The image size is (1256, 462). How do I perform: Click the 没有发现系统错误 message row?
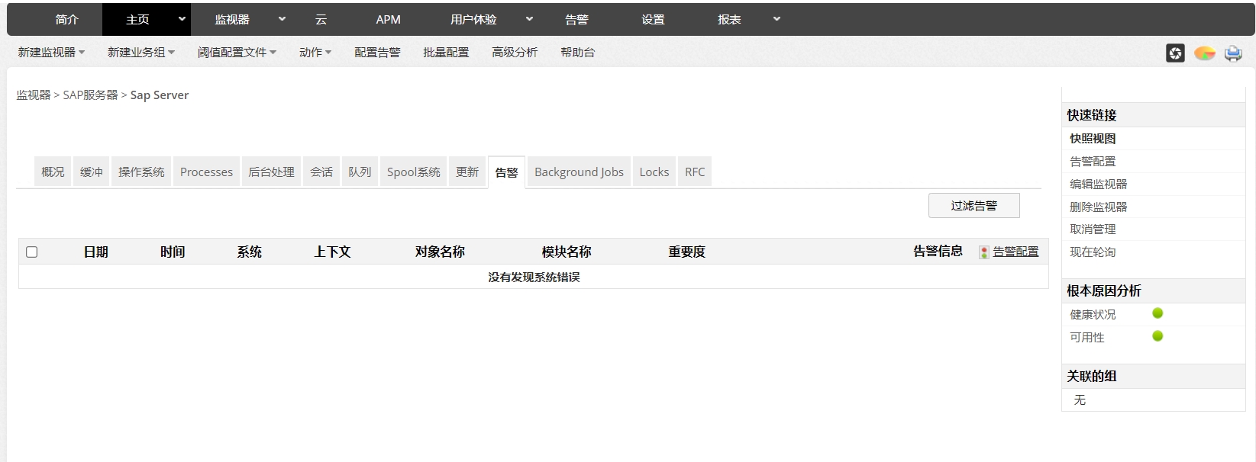pyautogui.click(x=534, y=278)
